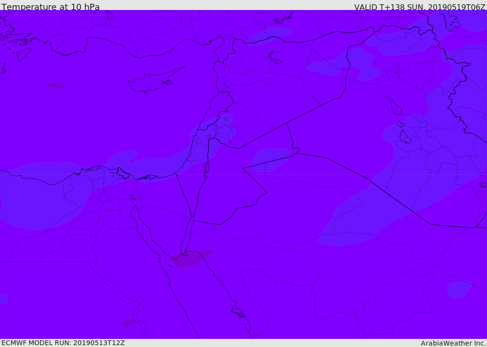Click the 'VALID T+138 SUN. 20190519T06Z' label
The width and height of the screenshot is (487, 347).
point(419,7)
